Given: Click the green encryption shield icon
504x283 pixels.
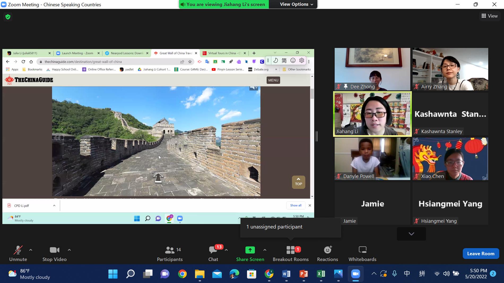Looking at the screenshot, I should [8, 17].
